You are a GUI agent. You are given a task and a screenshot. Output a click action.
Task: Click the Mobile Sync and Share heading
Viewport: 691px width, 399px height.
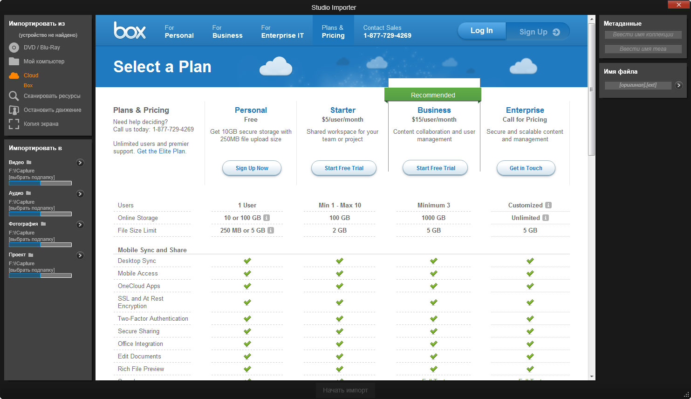pos(152,250)
